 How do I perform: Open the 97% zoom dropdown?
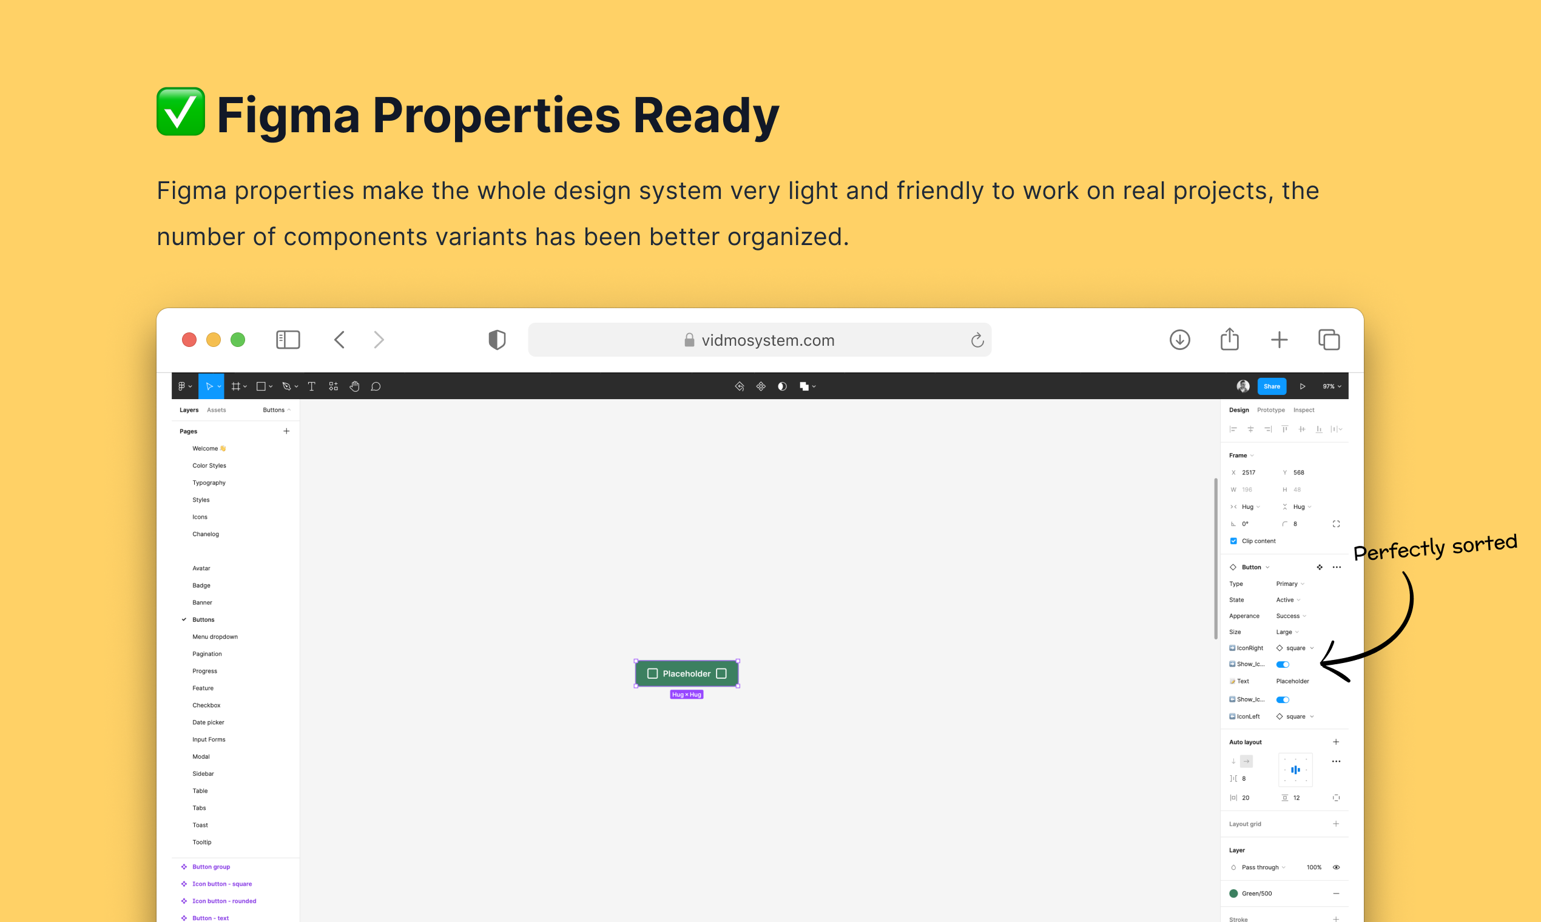click(x=1332, y=386)
